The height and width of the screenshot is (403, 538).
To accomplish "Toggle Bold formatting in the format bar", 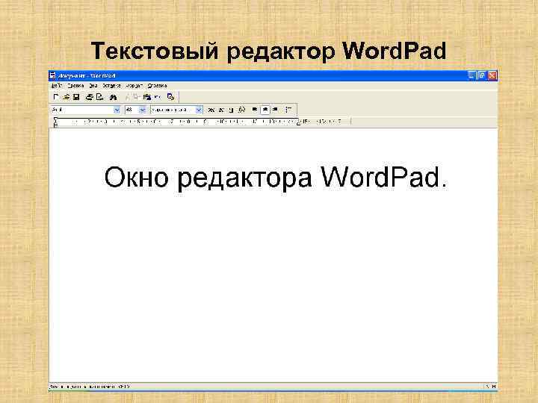I will tap(211, 110).
